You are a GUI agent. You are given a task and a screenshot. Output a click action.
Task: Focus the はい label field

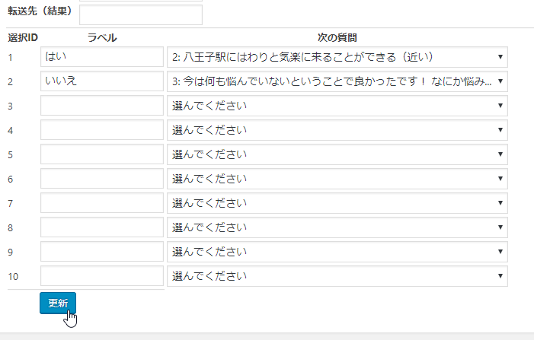(x=102, y=57)
